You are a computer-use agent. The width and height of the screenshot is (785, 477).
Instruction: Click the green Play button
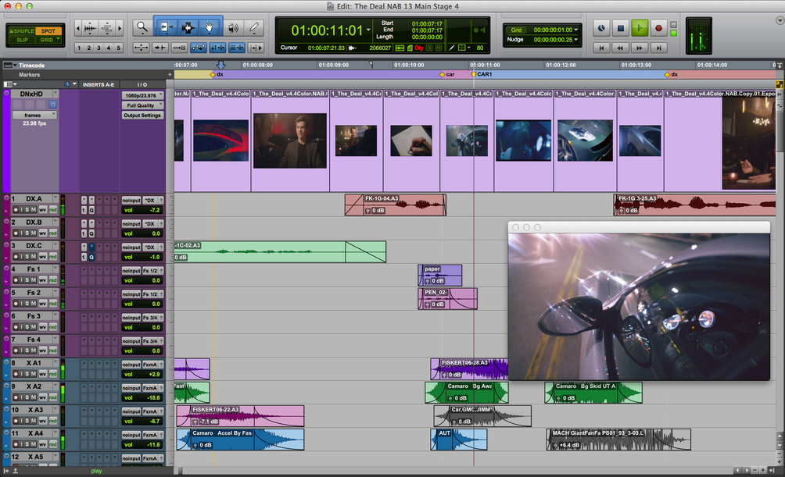pyautogui.click(x=640, y=28)
